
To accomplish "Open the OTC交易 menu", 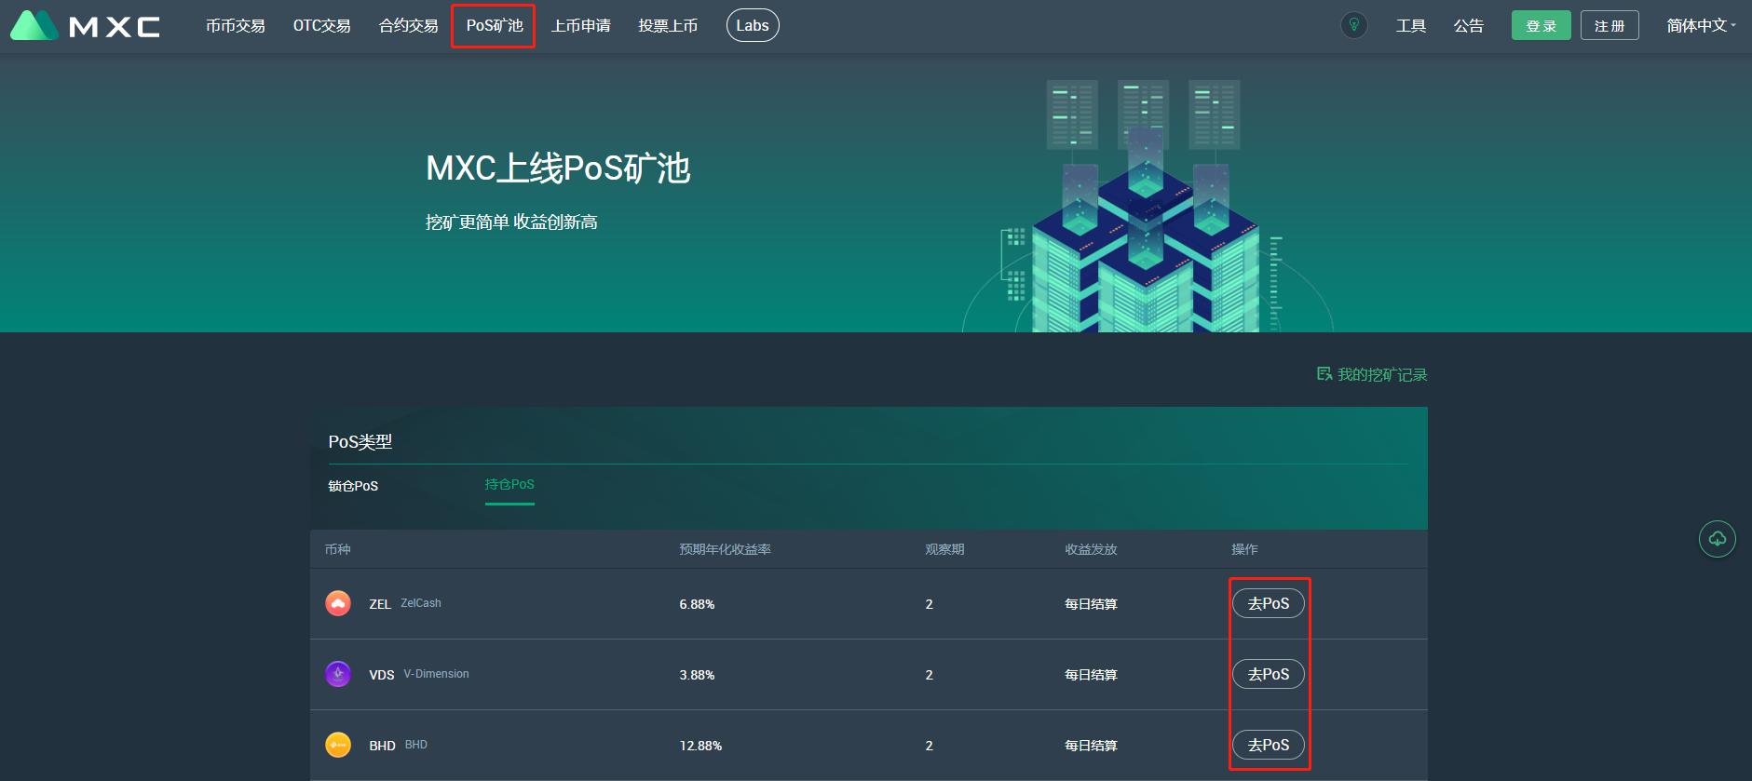I will [322, 26].
